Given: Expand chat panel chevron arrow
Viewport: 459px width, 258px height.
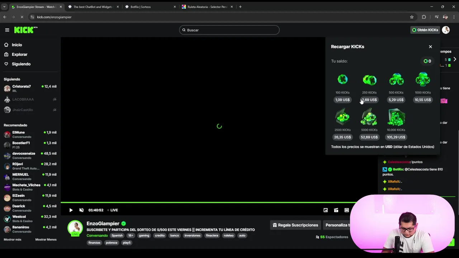Looking at the screenshot, I should [455, 59].
